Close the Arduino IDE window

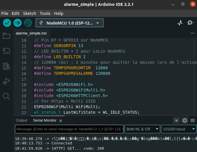coord(193,4)
